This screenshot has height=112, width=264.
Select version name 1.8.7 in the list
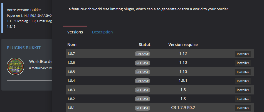[x=71, y=54]
